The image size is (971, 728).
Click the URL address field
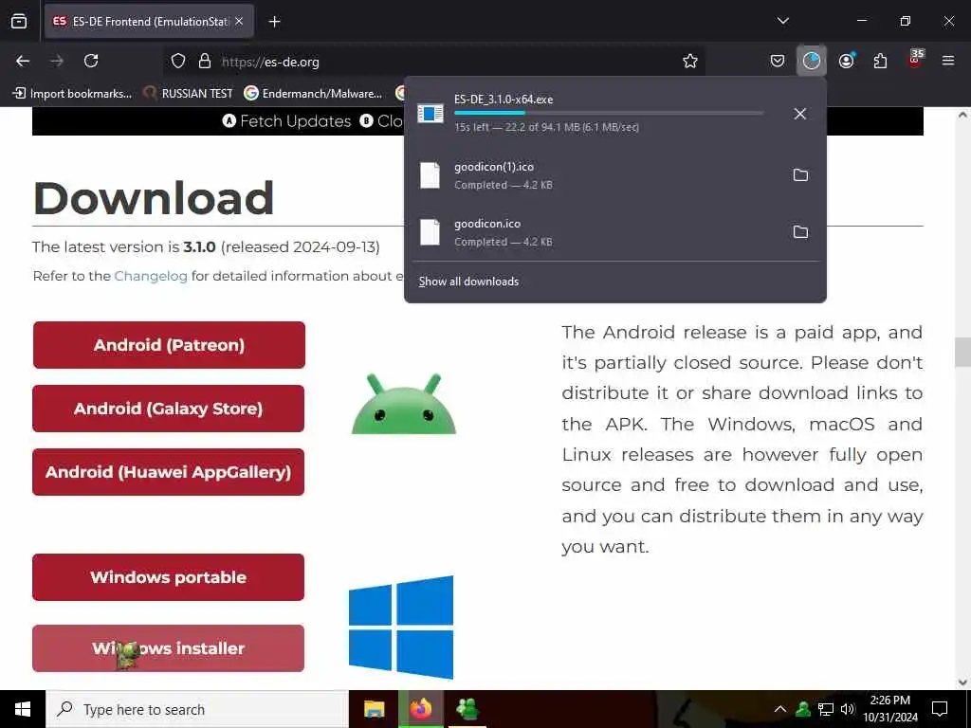[x=433, y=62]
